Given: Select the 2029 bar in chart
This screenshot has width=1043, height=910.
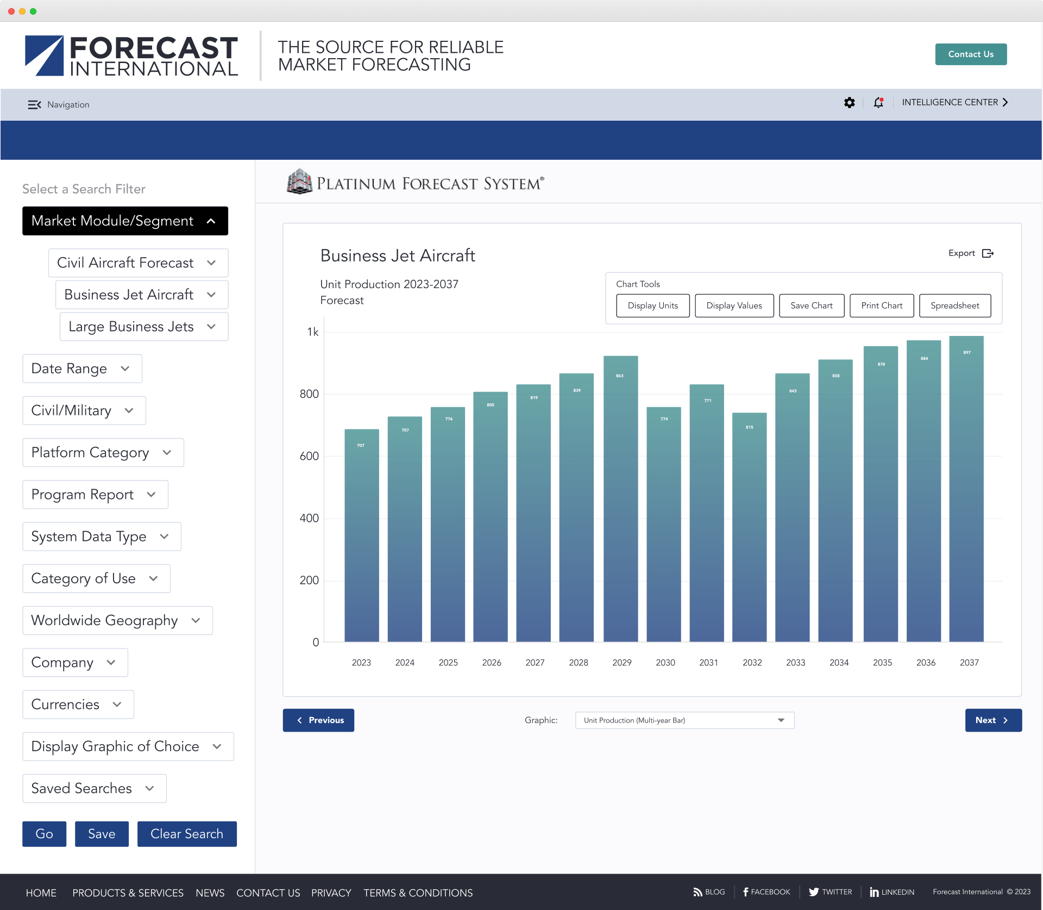Looking at the screenshot, I should coord(621,499).
